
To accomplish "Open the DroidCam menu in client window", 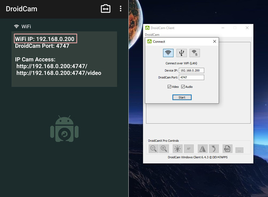I will tap(152, 35).
